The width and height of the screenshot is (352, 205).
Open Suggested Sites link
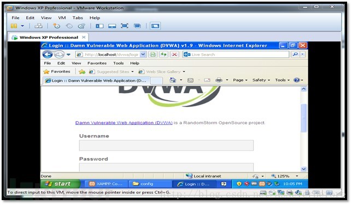[x=112, y=71]
